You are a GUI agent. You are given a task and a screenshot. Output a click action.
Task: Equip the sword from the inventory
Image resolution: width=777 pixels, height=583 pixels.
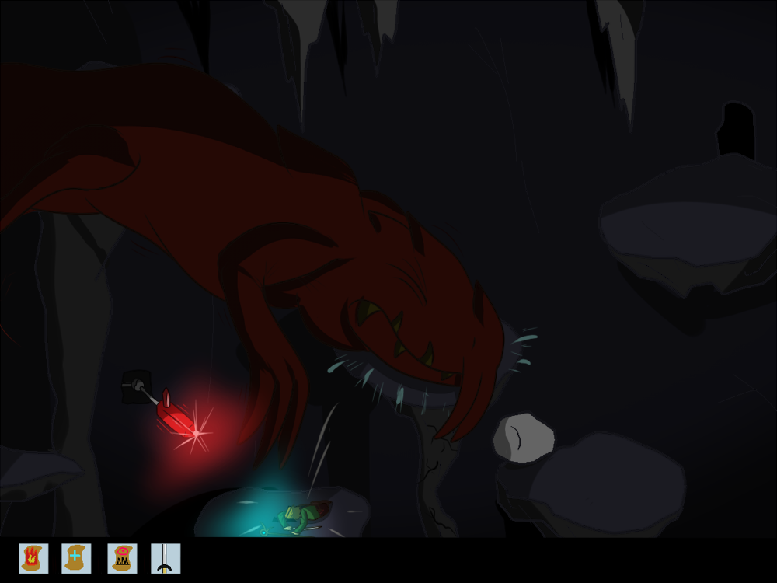tap(166, 558)
